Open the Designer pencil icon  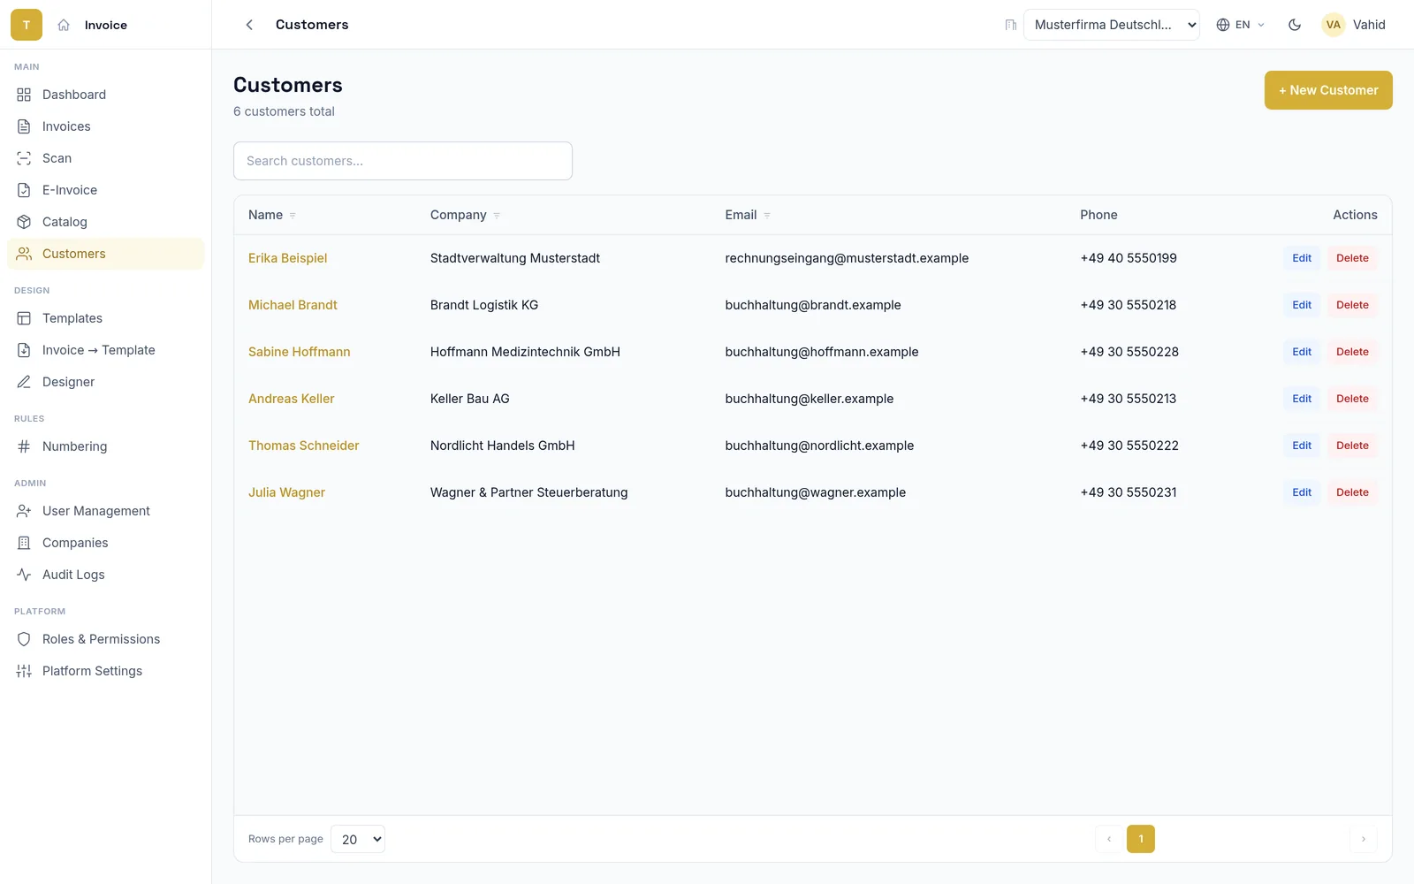[x=24, y=382]
